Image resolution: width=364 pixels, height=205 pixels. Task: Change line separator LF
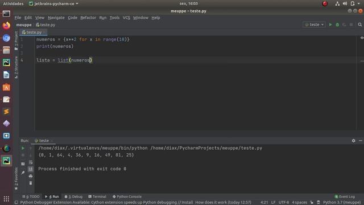[x=273, y=203]
